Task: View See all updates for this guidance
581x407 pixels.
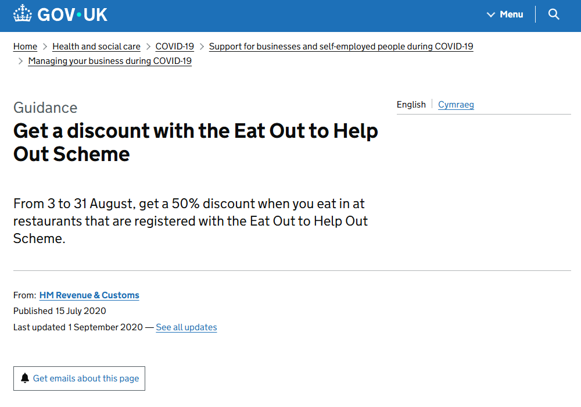Action: click(x=186, y=327)
